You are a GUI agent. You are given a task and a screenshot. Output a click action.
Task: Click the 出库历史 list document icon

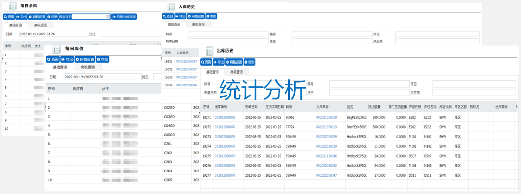[209, 51]
